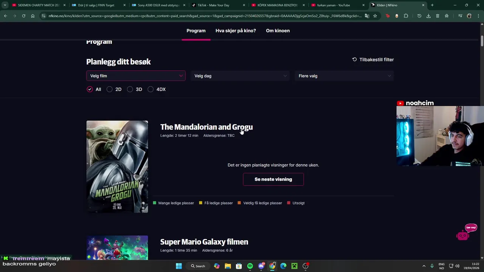484x272 pixels.
Task: Open Spotify from the taskbar
Action: pos(250,266)
